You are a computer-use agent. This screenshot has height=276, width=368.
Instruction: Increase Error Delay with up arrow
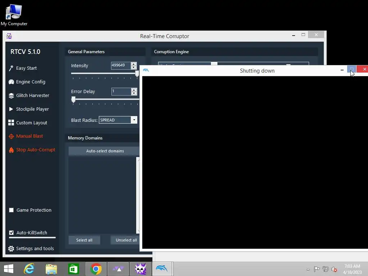click(x=134, y=89)
